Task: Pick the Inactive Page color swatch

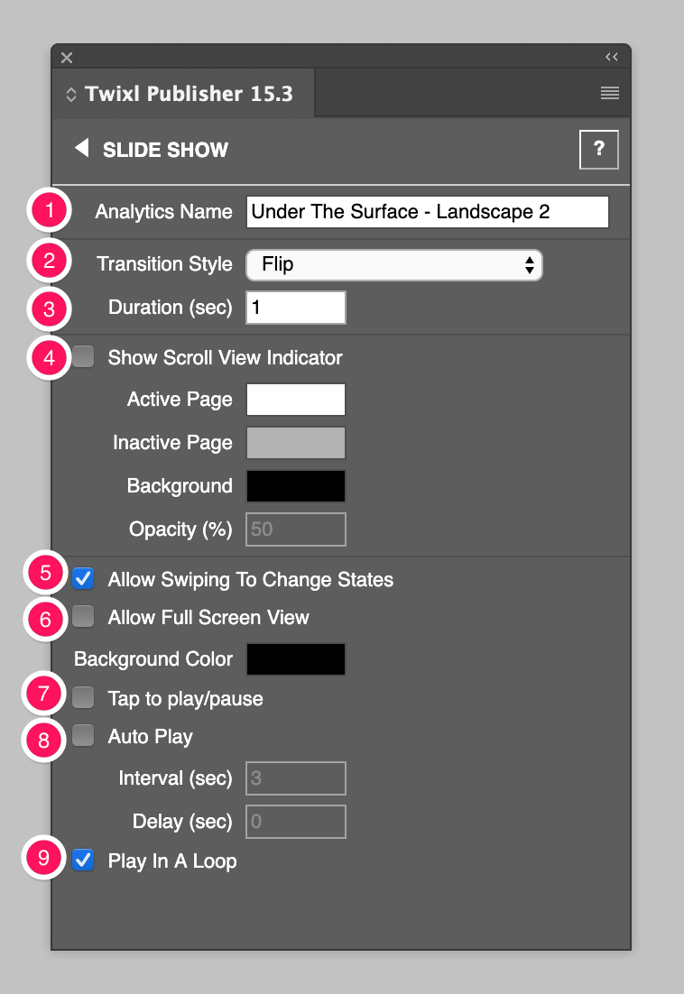Action: [x=296, y=443]
